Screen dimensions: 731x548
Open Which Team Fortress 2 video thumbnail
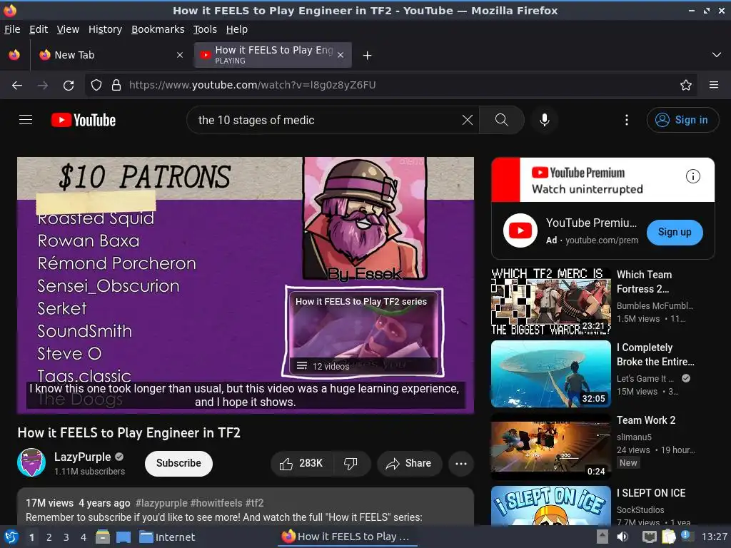tap(550, 301)
